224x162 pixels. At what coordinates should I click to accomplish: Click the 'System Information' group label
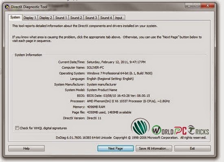(28, 55)
